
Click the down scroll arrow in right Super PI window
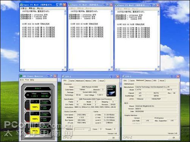click(x=159, y=67)
